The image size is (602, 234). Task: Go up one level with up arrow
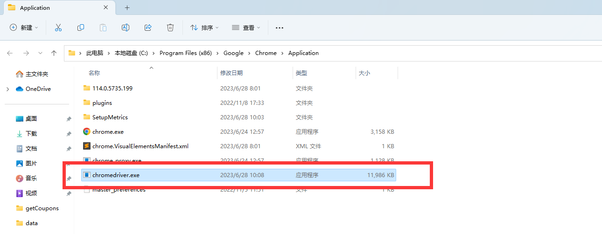(x=54, y=53)
